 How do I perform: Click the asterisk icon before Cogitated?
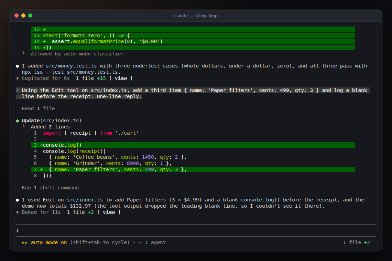coord(17,78)
